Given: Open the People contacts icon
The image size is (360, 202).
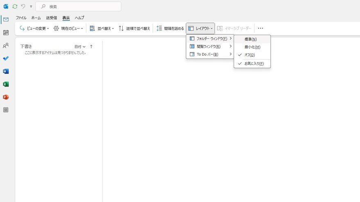Looking at the screenshot, I should (x=6, y=46).
